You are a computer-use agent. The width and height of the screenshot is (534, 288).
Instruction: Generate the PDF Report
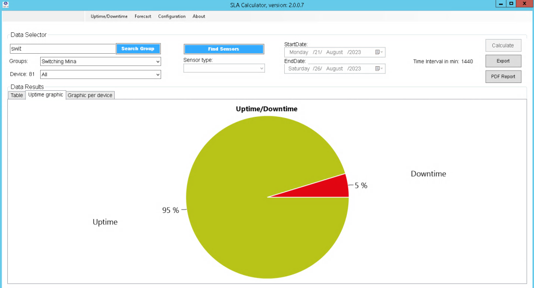click(503, 77)
